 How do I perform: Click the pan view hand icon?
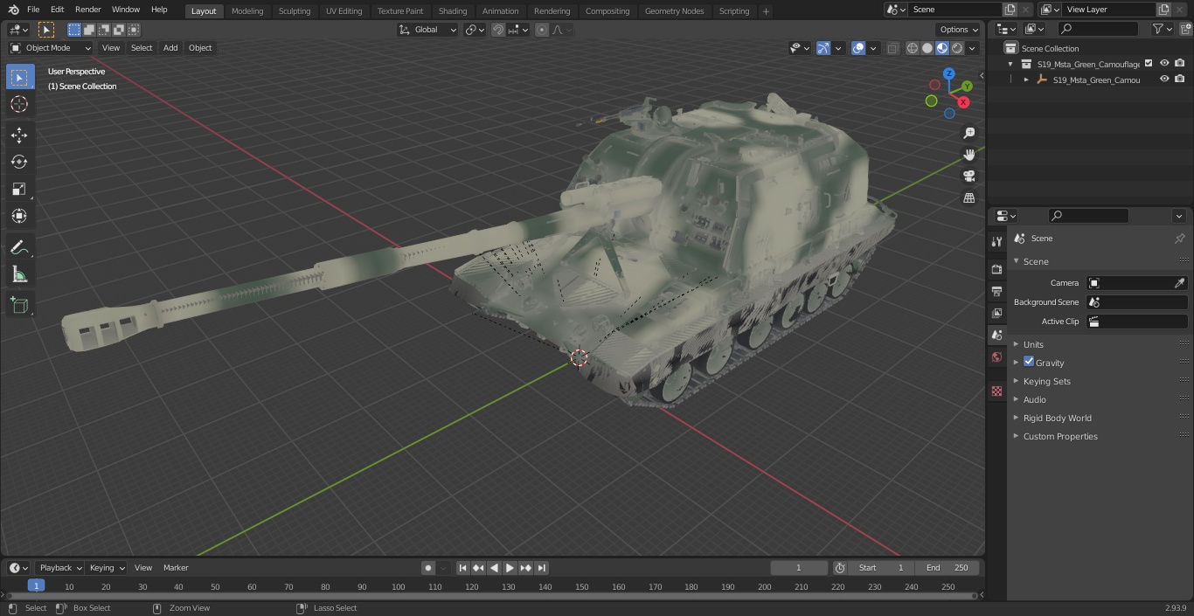968,155
